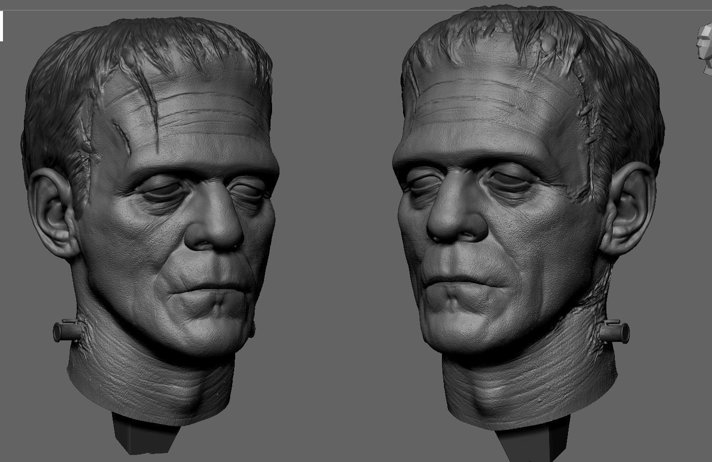Screen dimensions: 712x462
Task: Click the neck bolt on left head
Action: point(68,331)
